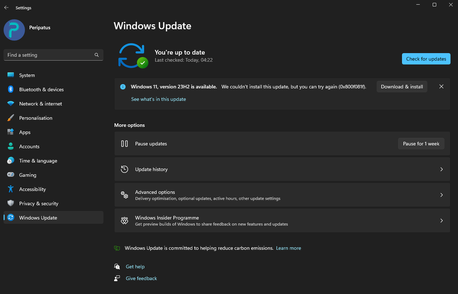The height and width of the screenshot is (294, 458).
Task: Click the Personalisation paintbrush icon
Action: (x=11, y=118)
